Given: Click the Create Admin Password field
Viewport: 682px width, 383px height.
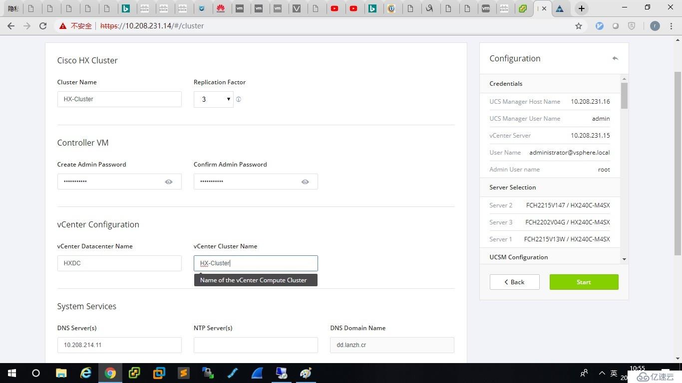Looking at the screenshot, I should pyautogui.click(x=119, y=182).
